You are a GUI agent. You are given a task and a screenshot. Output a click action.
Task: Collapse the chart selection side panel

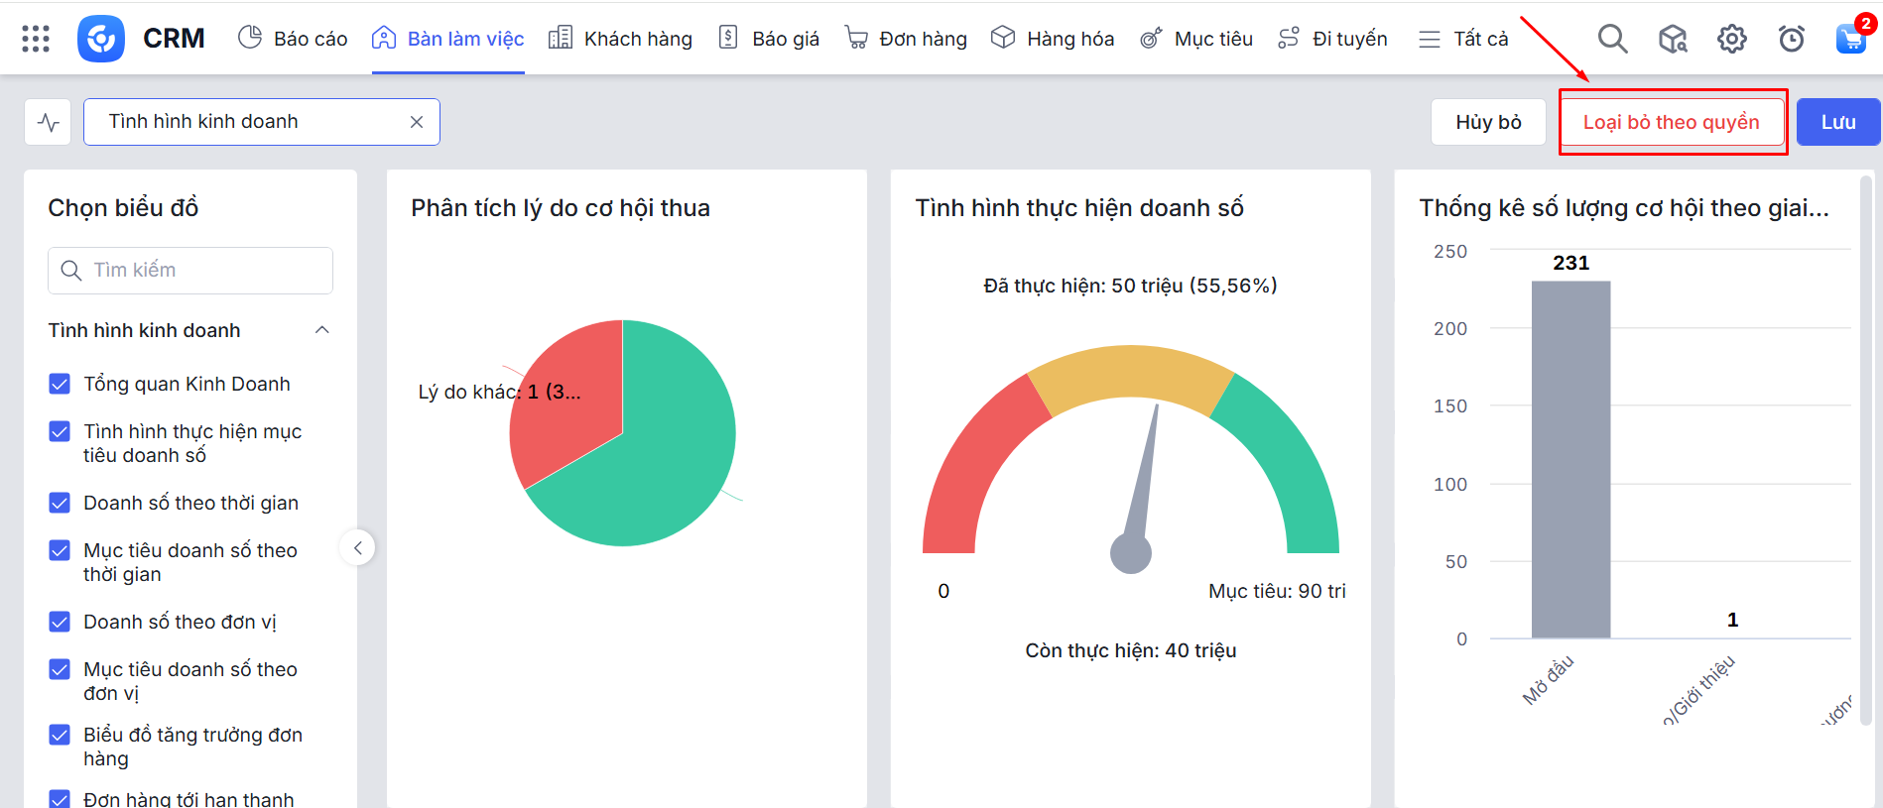click(357, 547)
